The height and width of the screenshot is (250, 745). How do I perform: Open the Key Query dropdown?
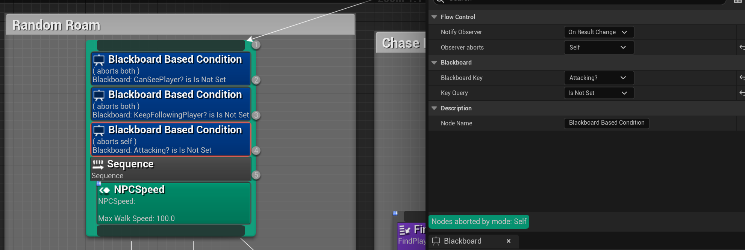[598, 93]
